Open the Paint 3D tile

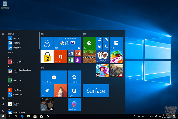74,104
